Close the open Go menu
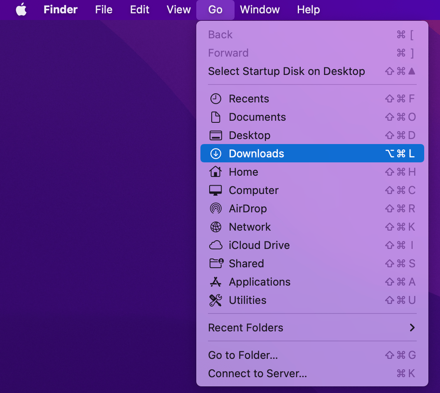The image size is (440, 393). pyautogui.click(x=215, y=10)
